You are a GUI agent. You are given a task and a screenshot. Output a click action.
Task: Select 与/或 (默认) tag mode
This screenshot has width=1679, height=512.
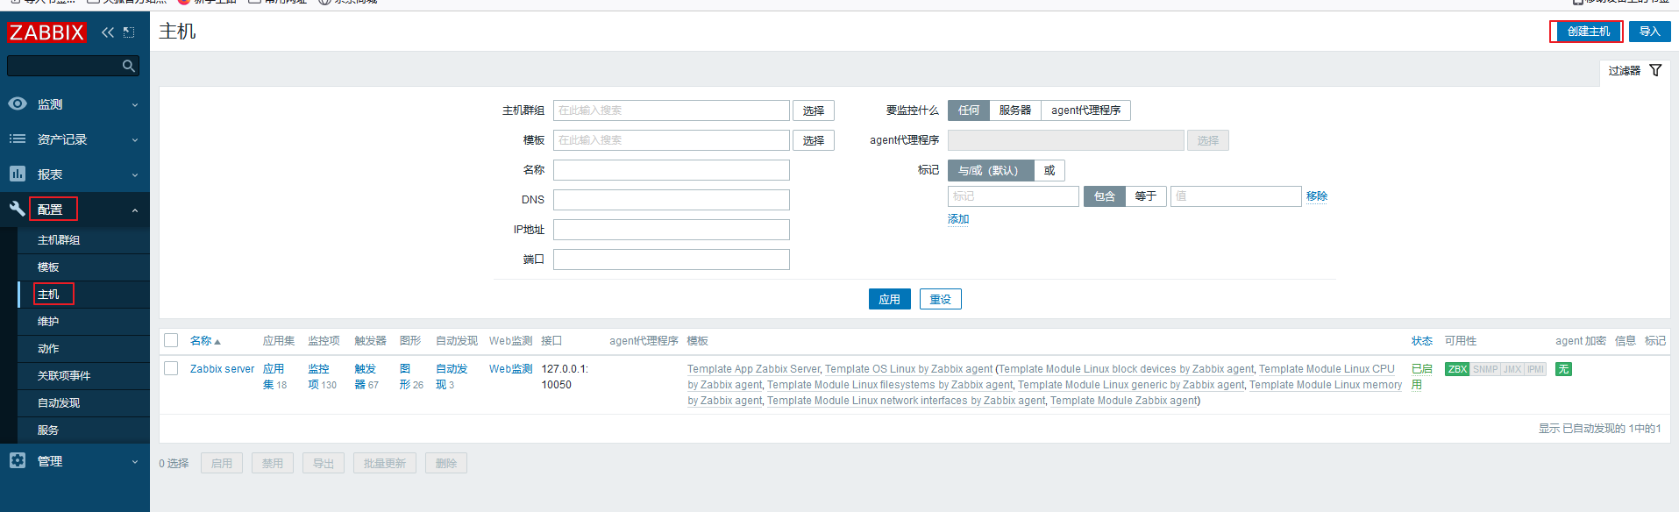click(x=991, y=170)
